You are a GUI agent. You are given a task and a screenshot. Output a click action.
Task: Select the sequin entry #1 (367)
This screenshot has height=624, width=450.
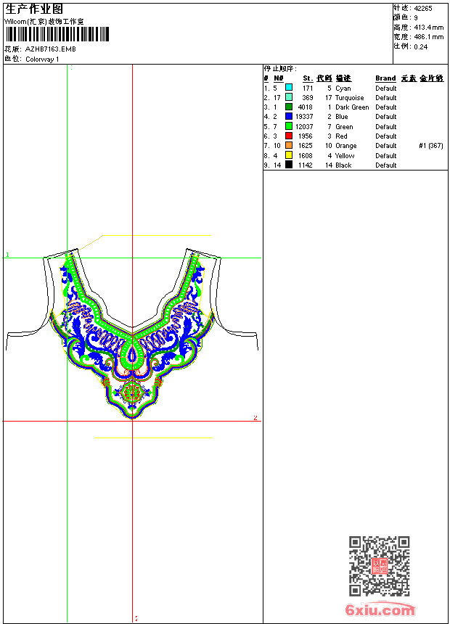pos(431,146)
